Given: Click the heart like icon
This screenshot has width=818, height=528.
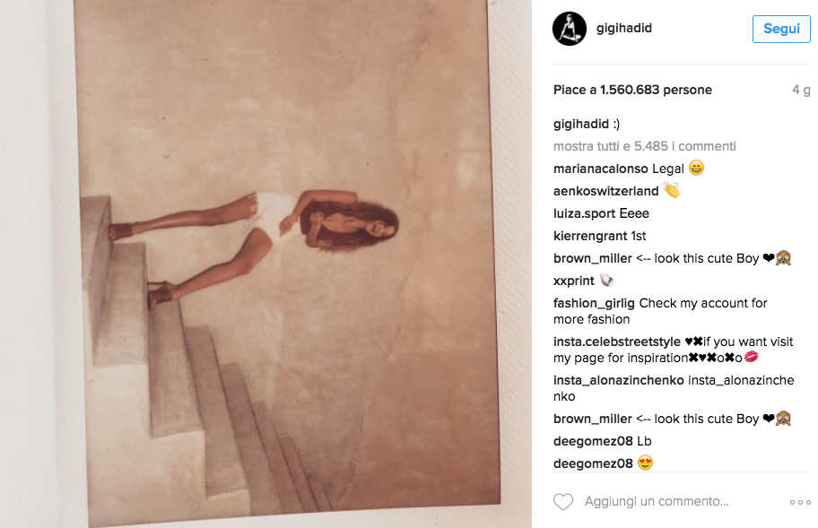Looking at the screenshot, I should 563,502.
